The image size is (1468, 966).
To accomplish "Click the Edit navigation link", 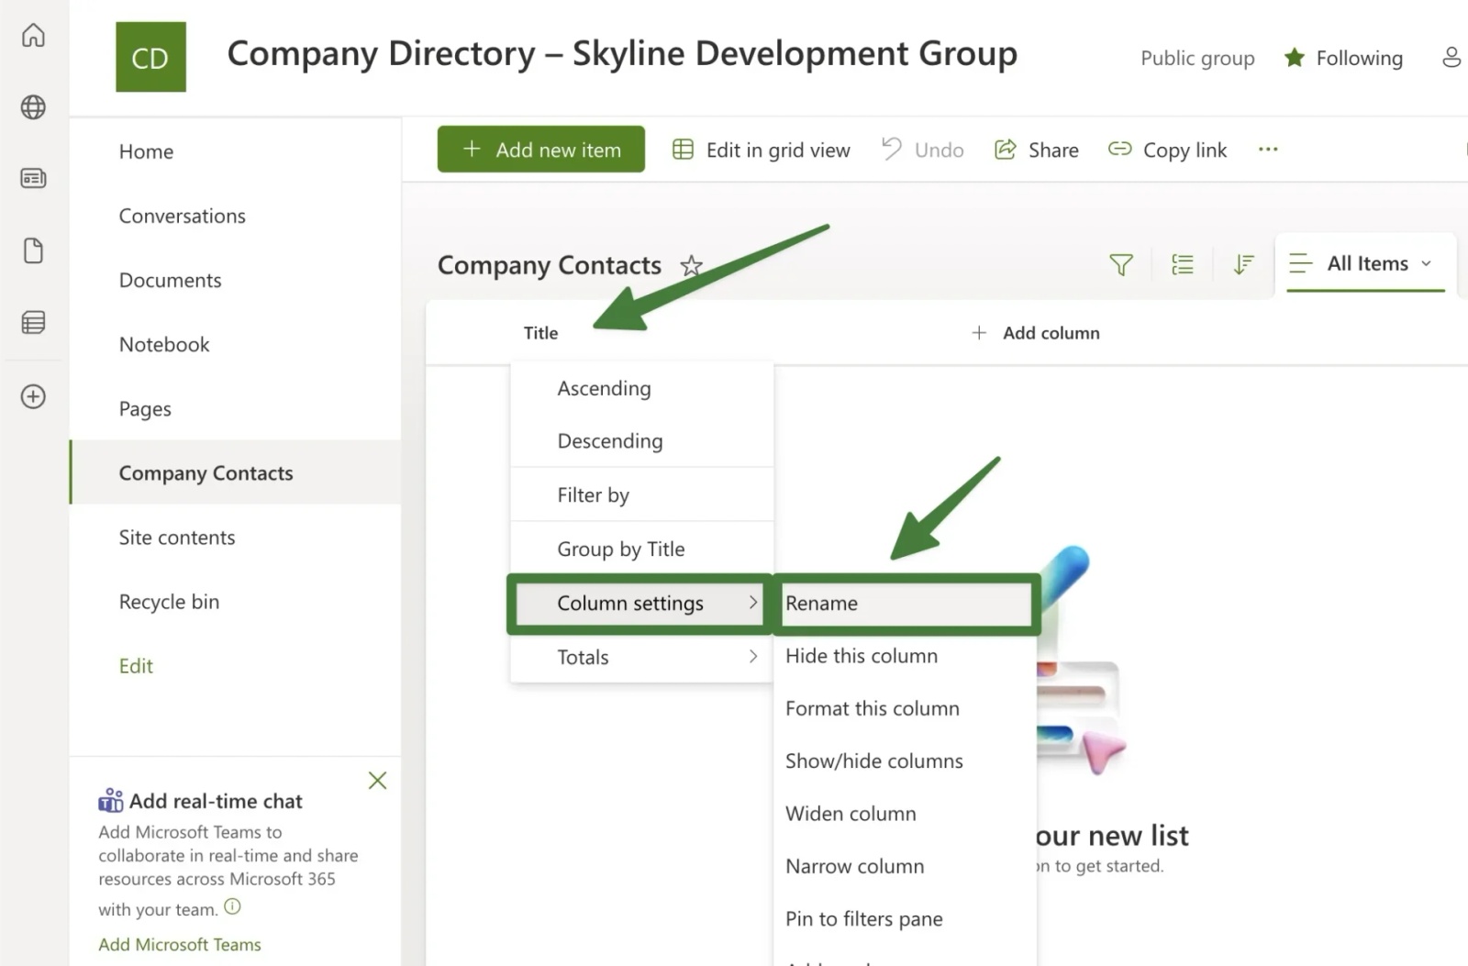I will [136, 665].
